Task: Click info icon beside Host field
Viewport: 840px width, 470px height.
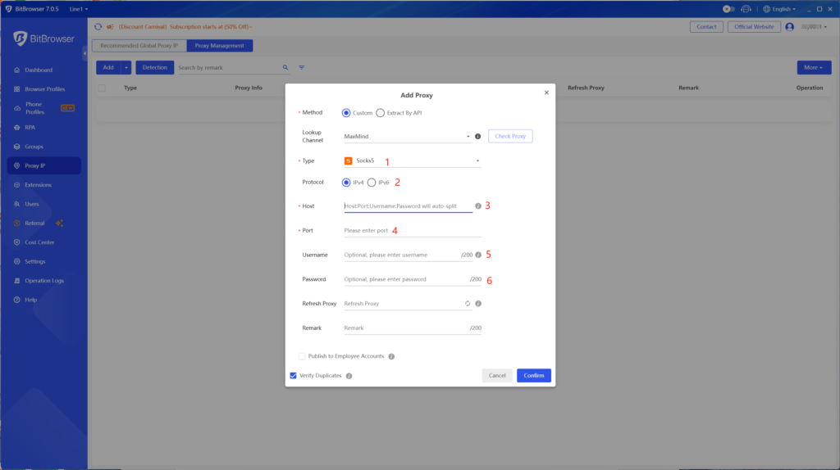Action: (478, 206)
